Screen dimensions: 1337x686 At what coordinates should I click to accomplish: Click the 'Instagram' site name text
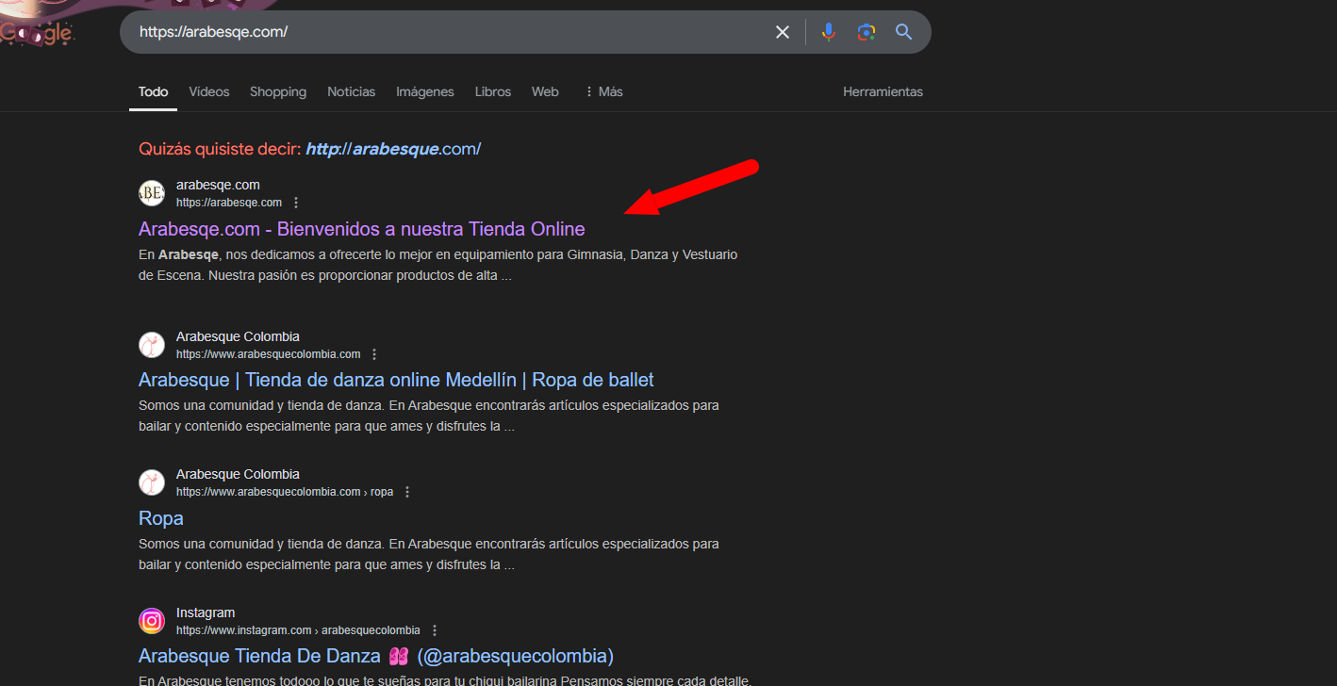(x=206, y=612)
